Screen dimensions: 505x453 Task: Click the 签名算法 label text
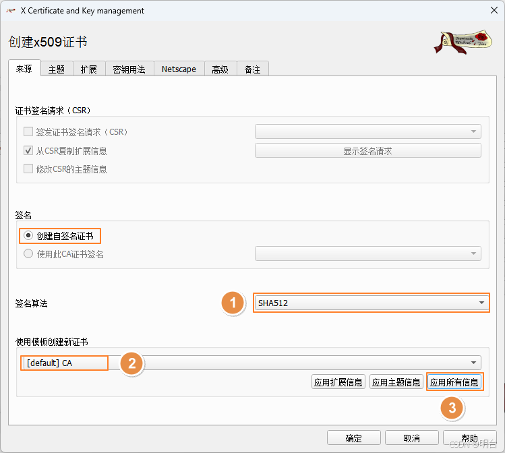coord(31,303)
